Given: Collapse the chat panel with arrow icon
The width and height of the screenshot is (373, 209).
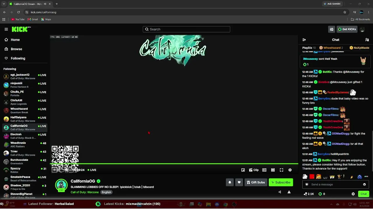Looking at the screenshot, I should point(304,40).
